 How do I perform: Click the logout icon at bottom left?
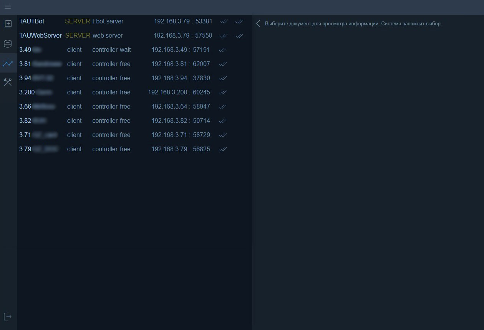(x=8, y=317)
